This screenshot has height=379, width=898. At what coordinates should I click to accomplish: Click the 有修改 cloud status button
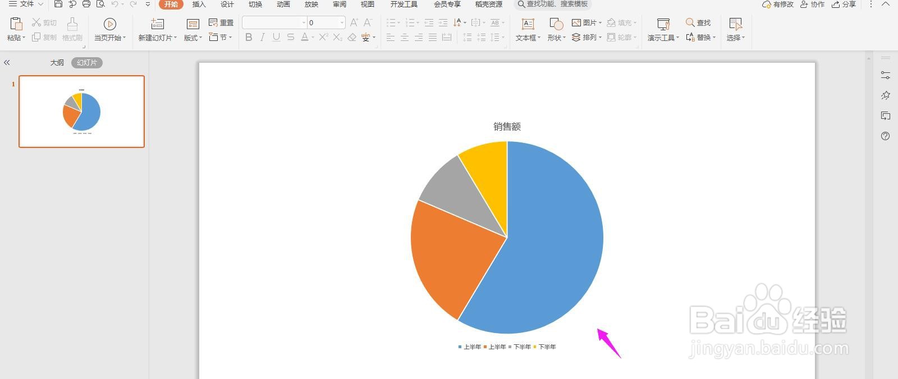pyautogui.click(x=778, y=4)
